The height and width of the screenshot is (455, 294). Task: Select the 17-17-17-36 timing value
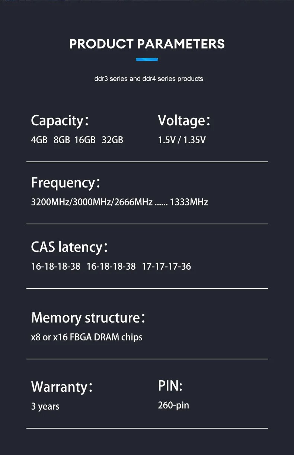[x=166, y=266]
